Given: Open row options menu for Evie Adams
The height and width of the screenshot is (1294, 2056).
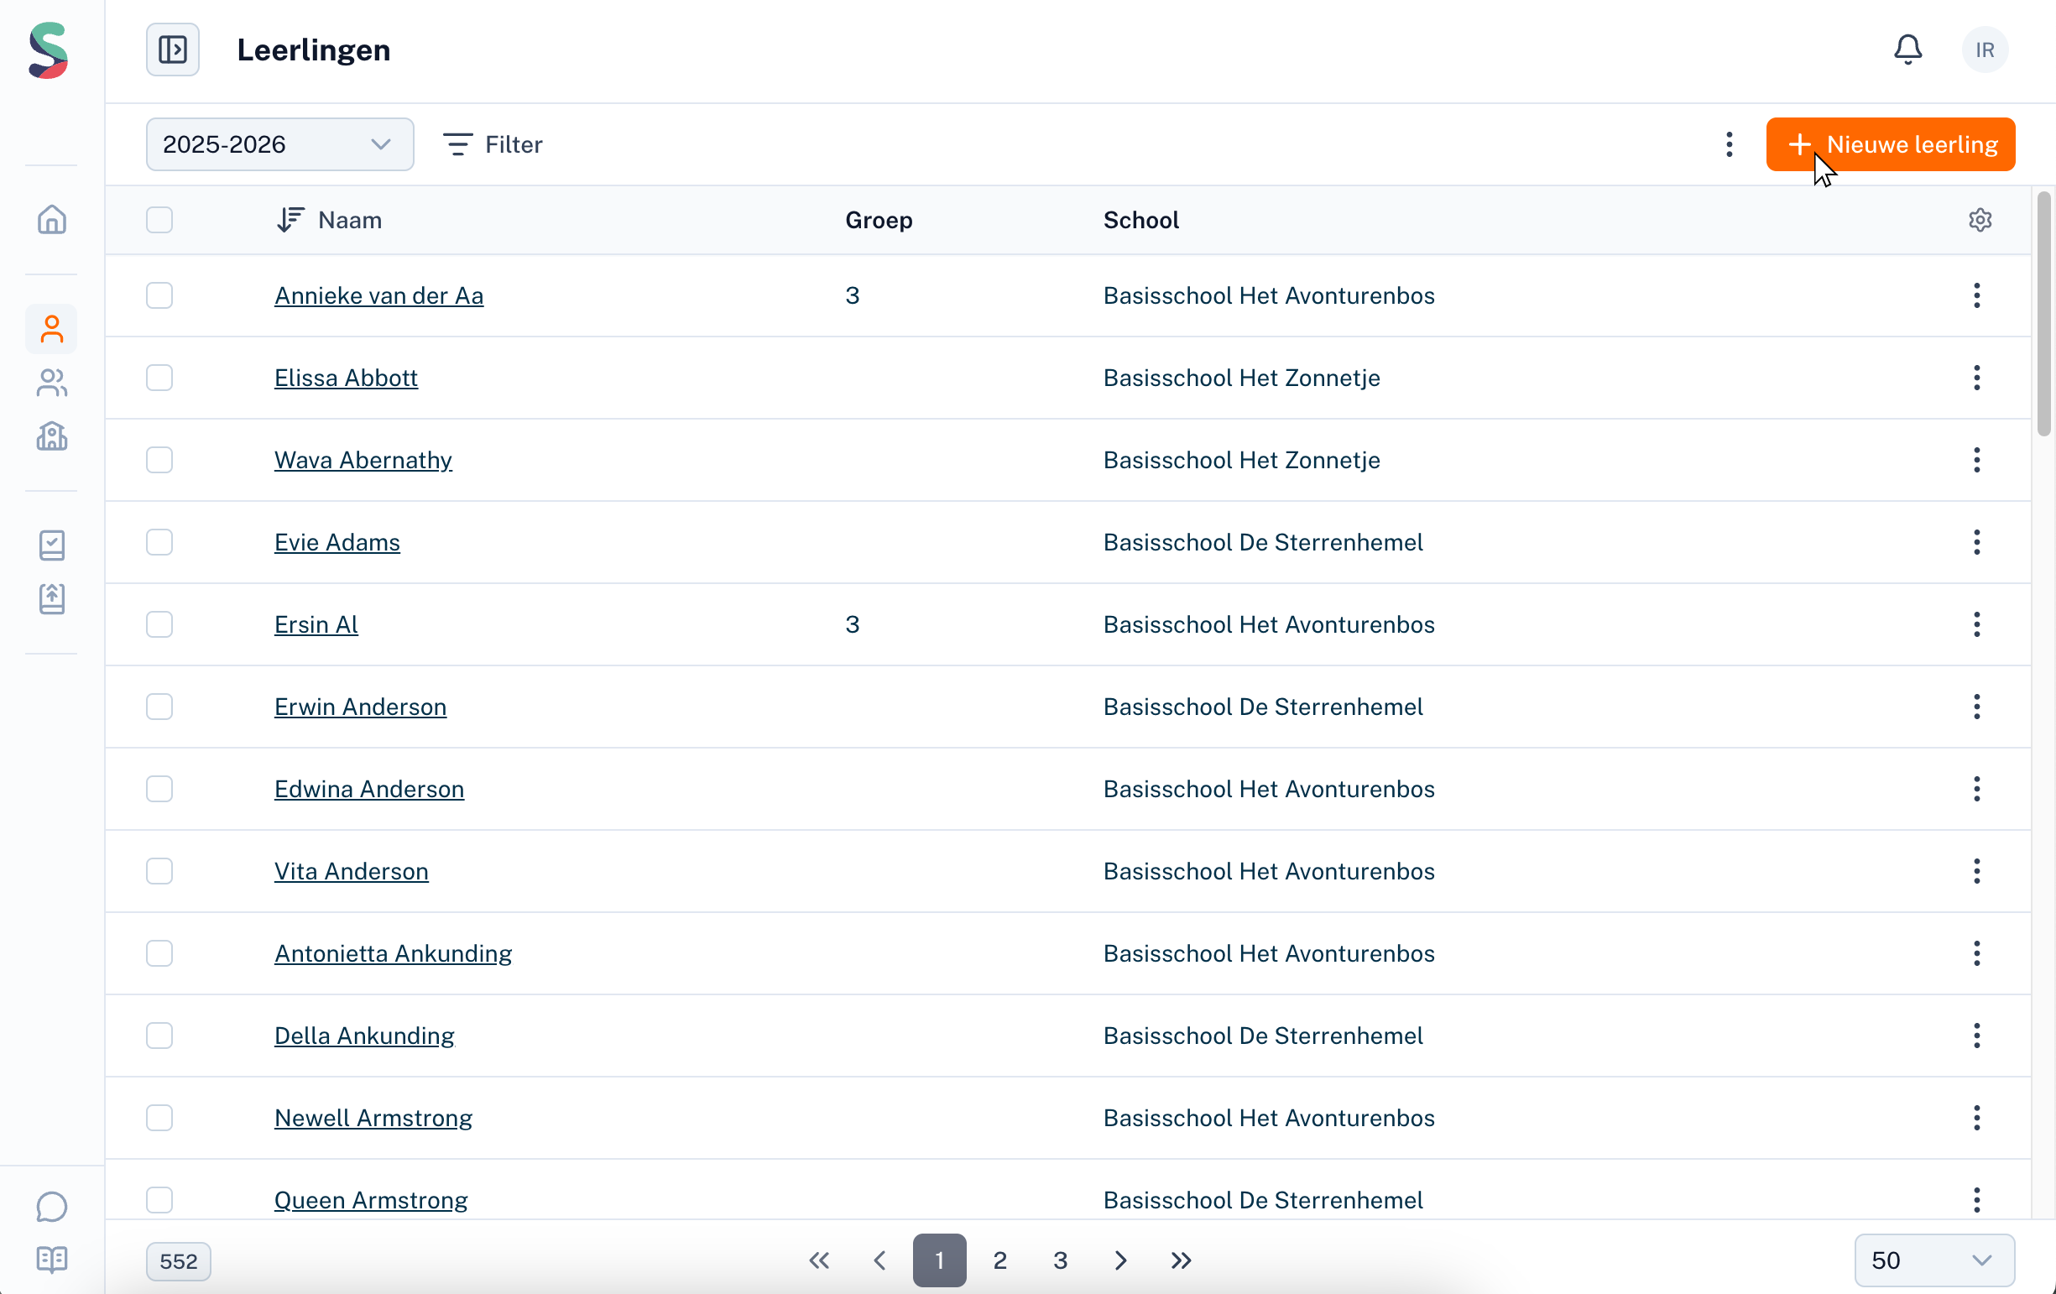Looking at the screenshot, I should click(1976, 542).
